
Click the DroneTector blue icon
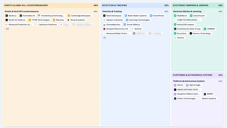pyautogui.click(x=151, y=16)
